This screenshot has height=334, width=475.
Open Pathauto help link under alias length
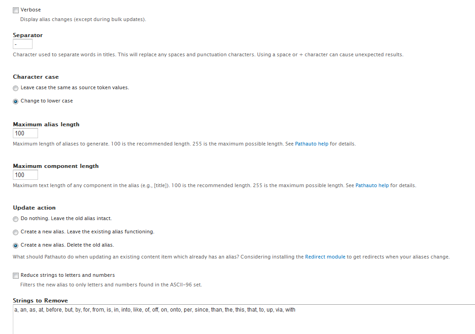tap(311, 144)
